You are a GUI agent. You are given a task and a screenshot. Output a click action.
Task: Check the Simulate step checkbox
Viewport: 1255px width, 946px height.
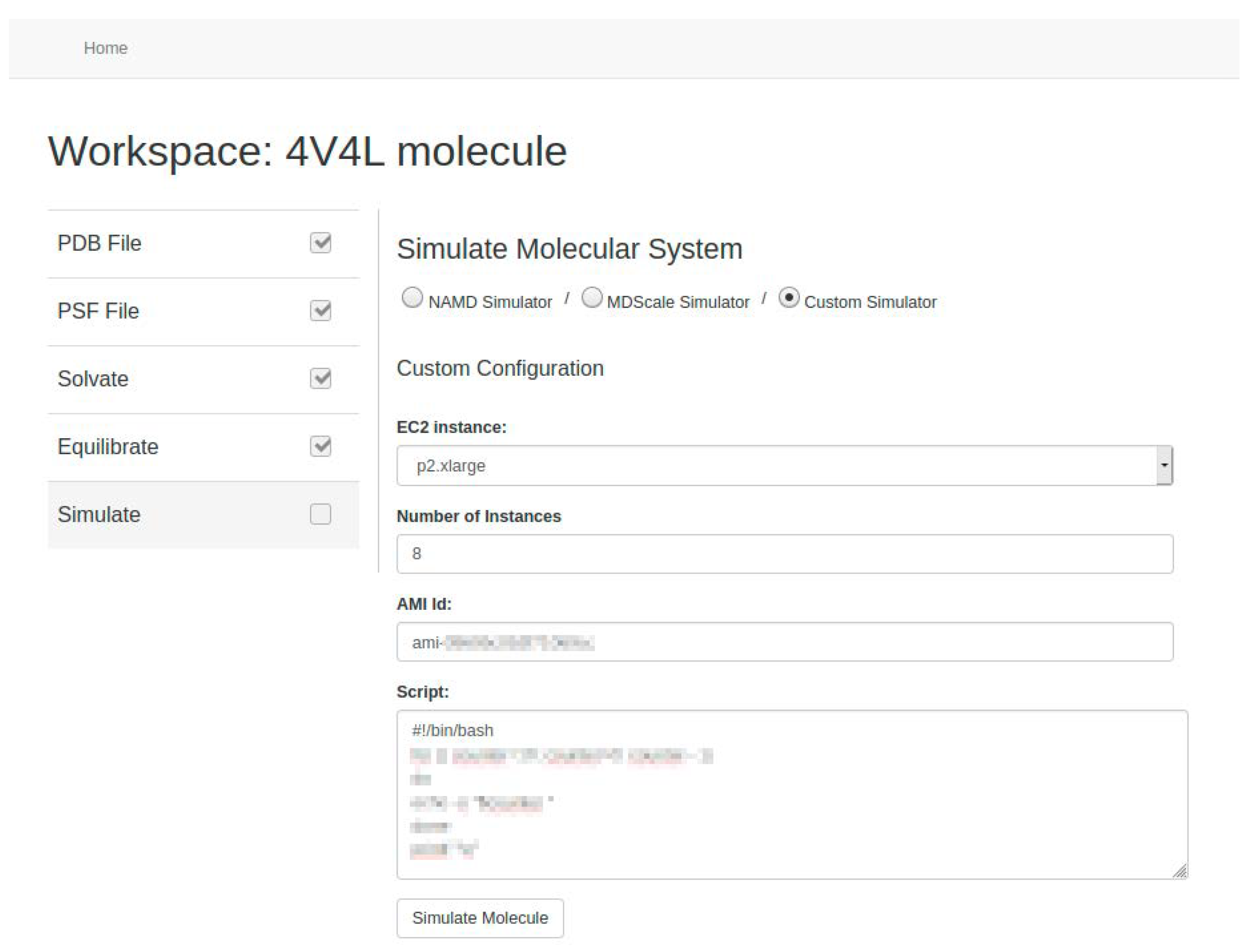click(320, 514)
